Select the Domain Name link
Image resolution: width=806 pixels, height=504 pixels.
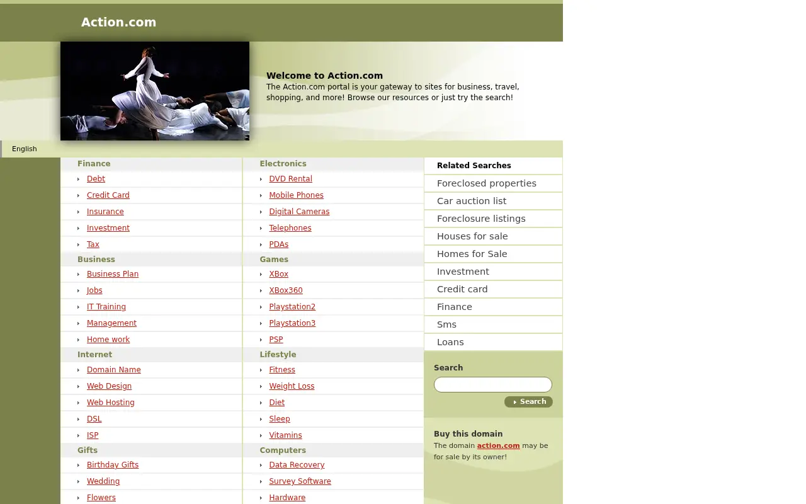[x=114, y=370]
